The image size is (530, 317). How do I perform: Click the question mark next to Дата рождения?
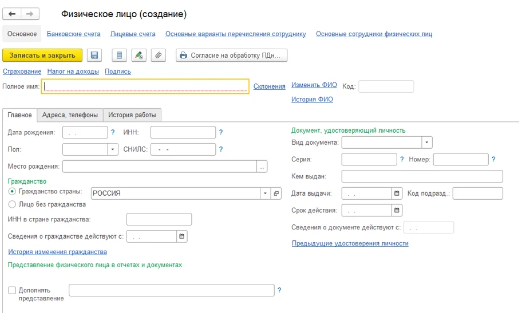pyautogui.click(x=113, y=132)
